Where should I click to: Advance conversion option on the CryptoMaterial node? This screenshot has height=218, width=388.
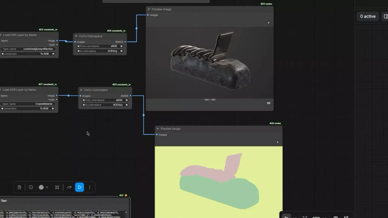click(53, 109)
